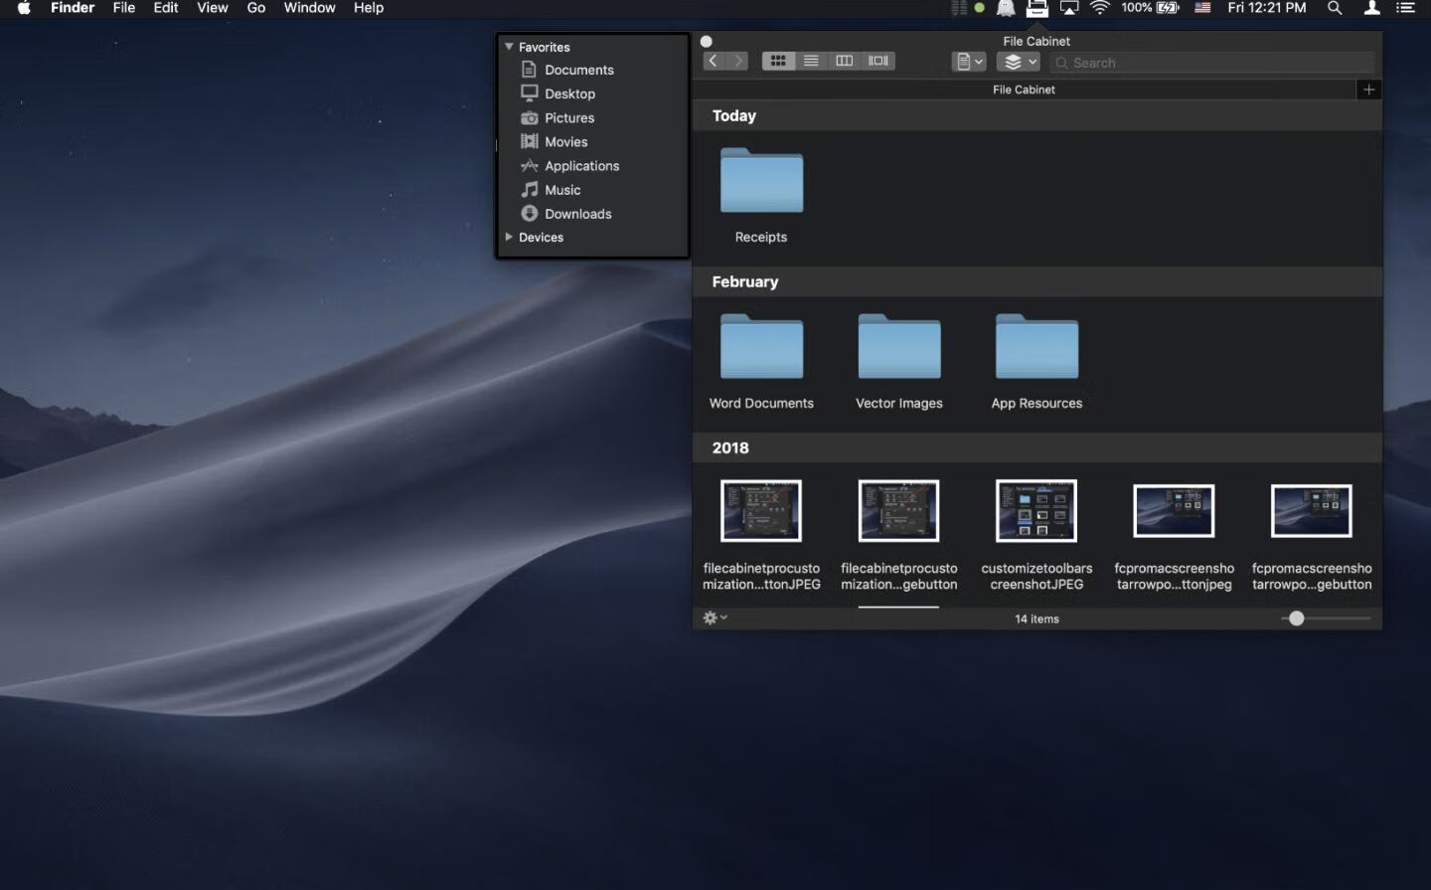Click the ghost icon in menu bar

(x=1006, y=8)
